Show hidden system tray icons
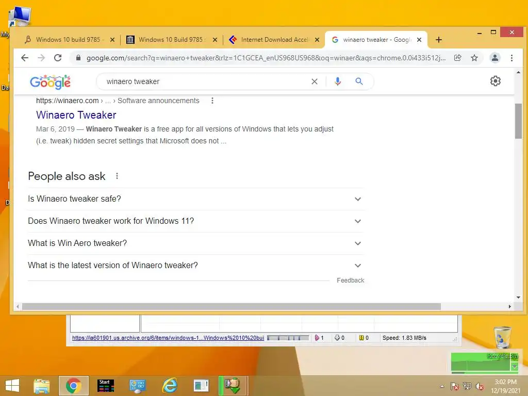This screenshot has height=396, width=528. coord(442,386)
